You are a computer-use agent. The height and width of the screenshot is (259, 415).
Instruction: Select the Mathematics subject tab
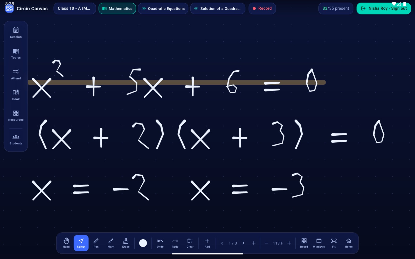pos(117,9)
